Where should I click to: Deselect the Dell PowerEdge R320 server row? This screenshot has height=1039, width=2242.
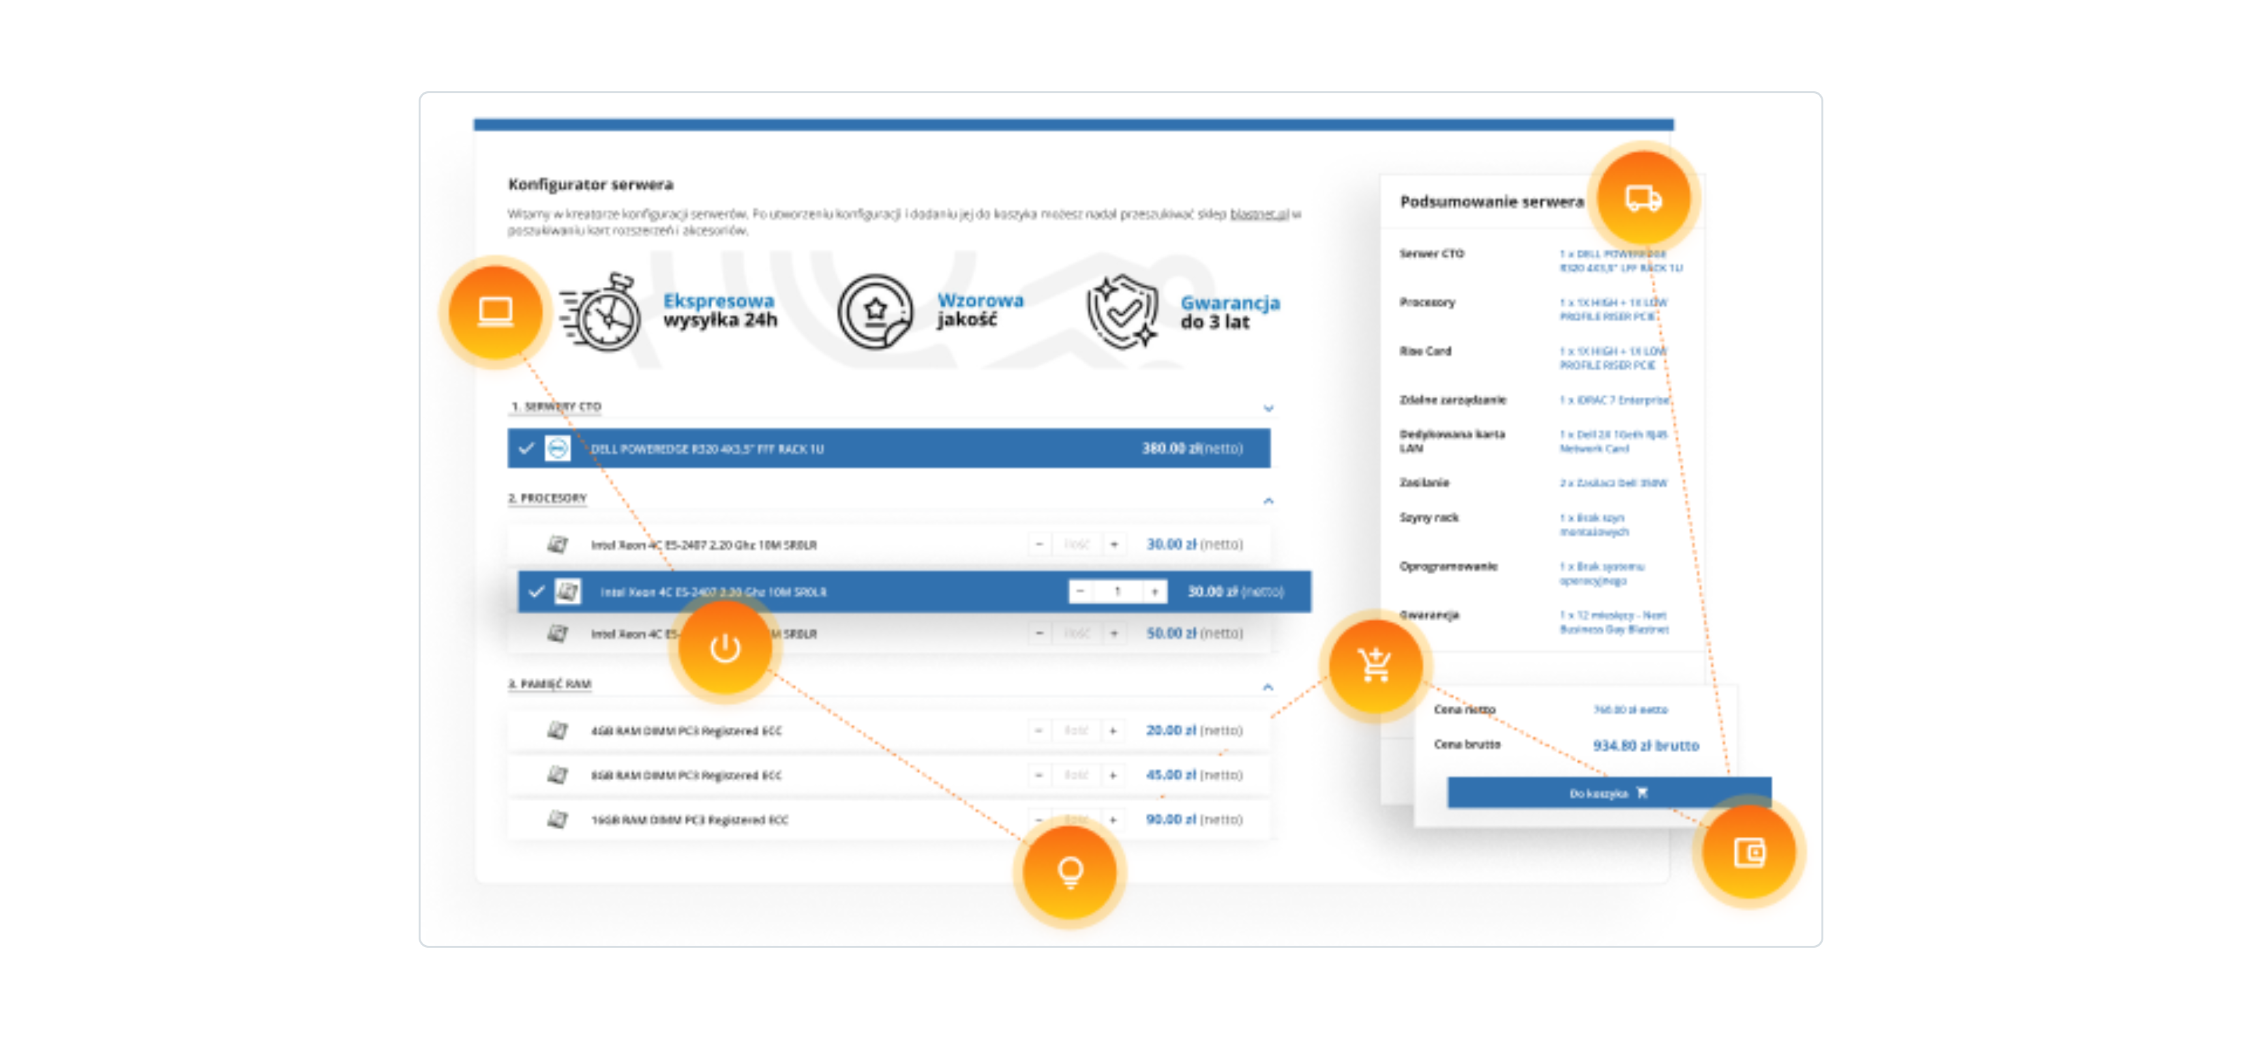(x=526, y=448)
